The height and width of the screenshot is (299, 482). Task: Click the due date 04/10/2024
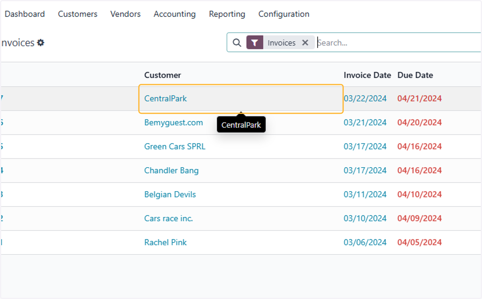(x=420, y=194)
